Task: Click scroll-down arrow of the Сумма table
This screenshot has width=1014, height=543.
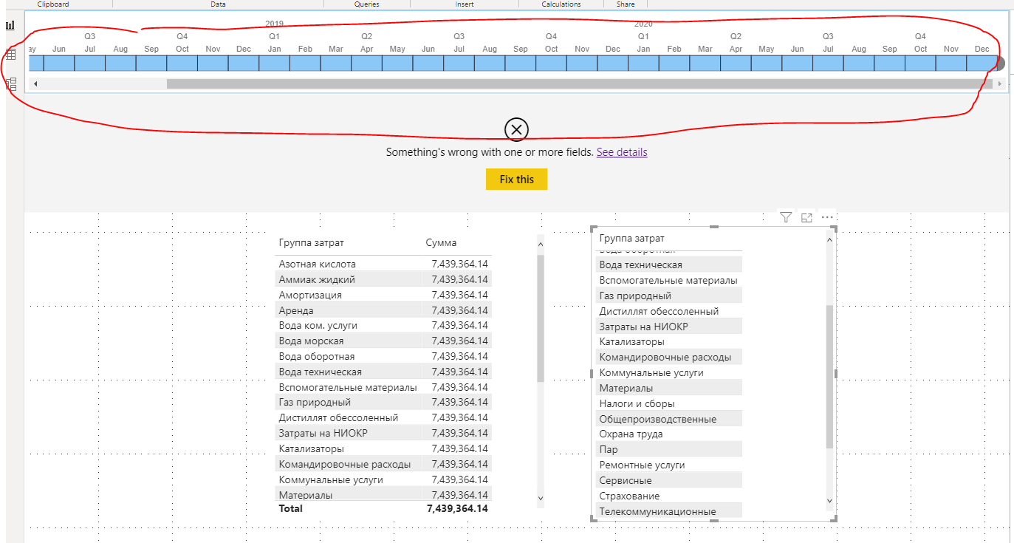Action: pos(540,499)
